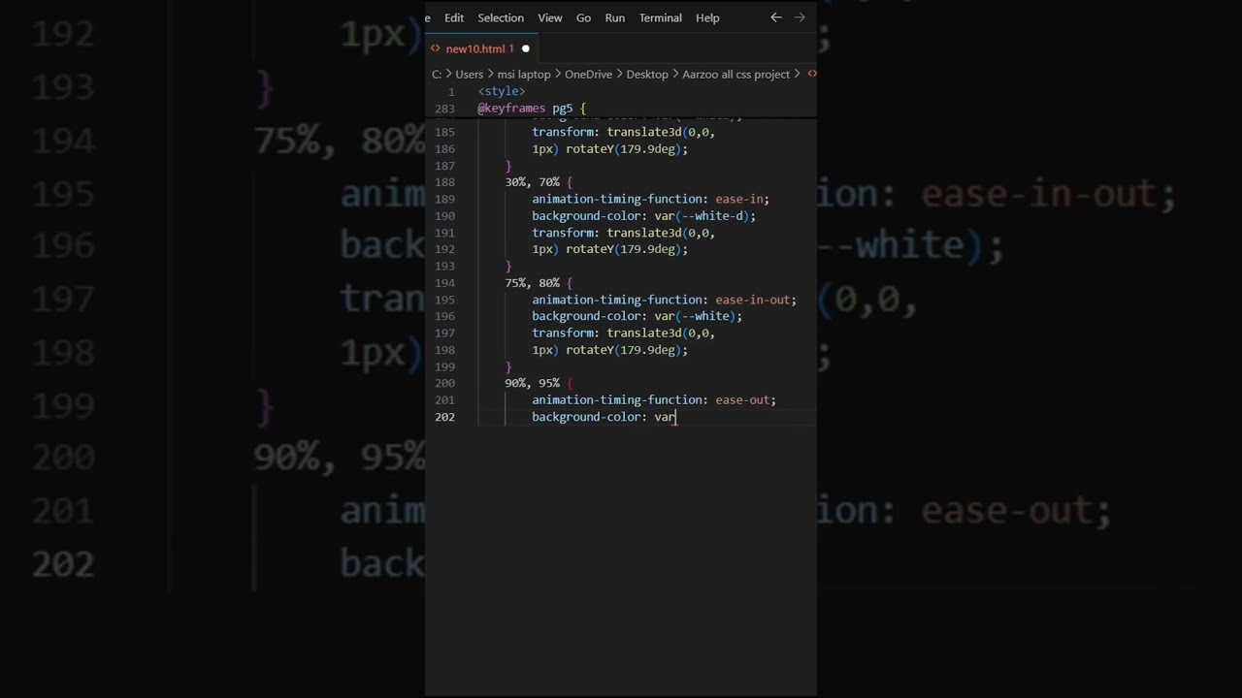Go forward using the right arrow
The image size is (1242, 698).
point(800,17)
